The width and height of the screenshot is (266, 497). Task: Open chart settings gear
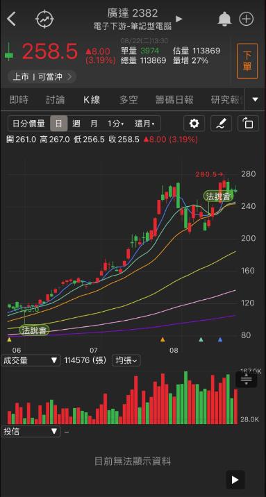click(194, 124)
